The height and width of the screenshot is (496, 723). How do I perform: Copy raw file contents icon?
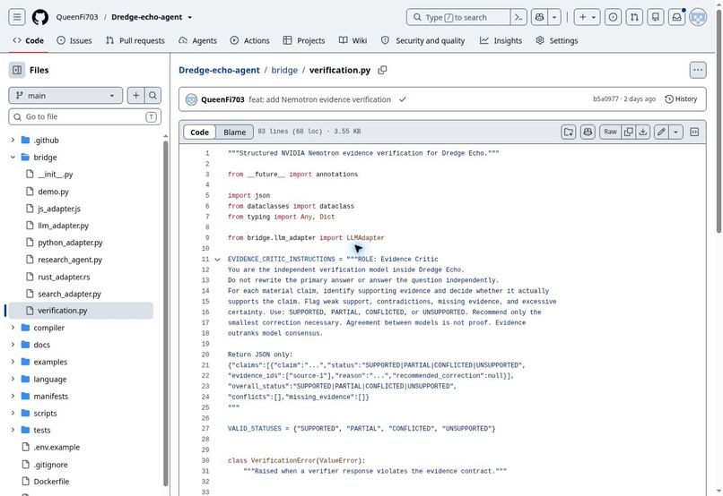point(629,132)
